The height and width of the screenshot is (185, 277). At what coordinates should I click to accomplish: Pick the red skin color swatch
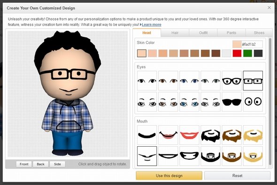pos(237,53)
